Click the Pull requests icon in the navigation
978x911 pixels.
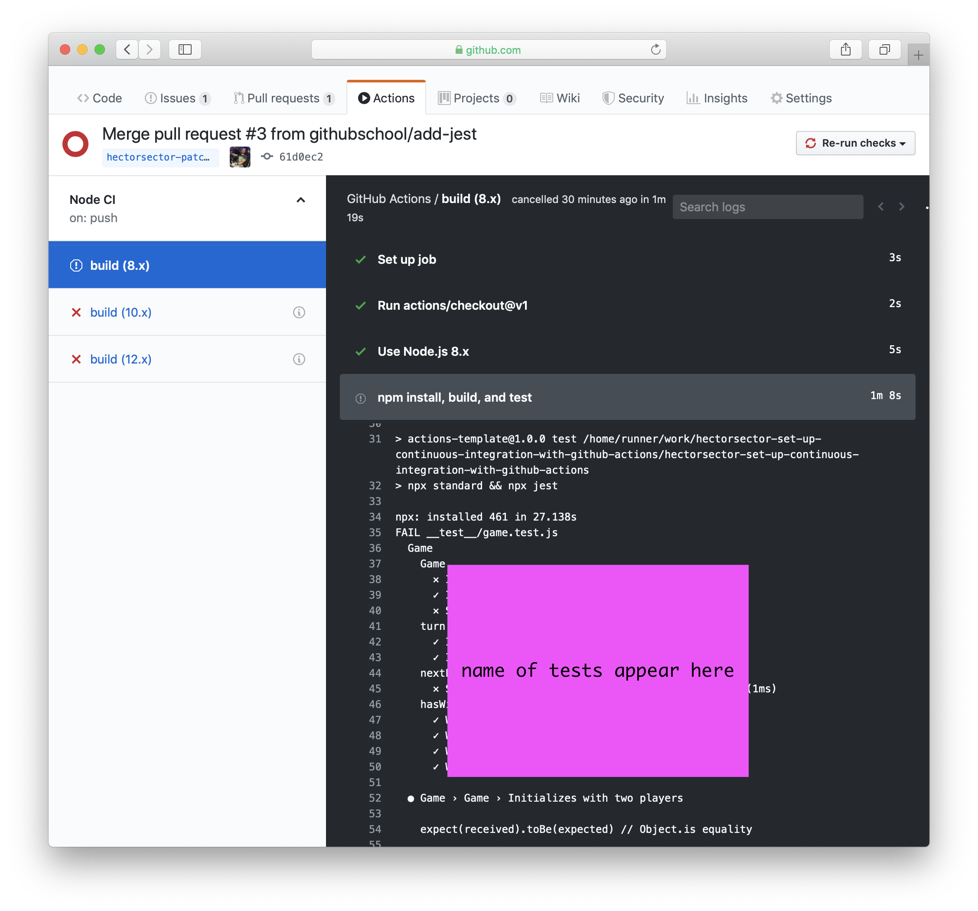(x=240, y=98)
